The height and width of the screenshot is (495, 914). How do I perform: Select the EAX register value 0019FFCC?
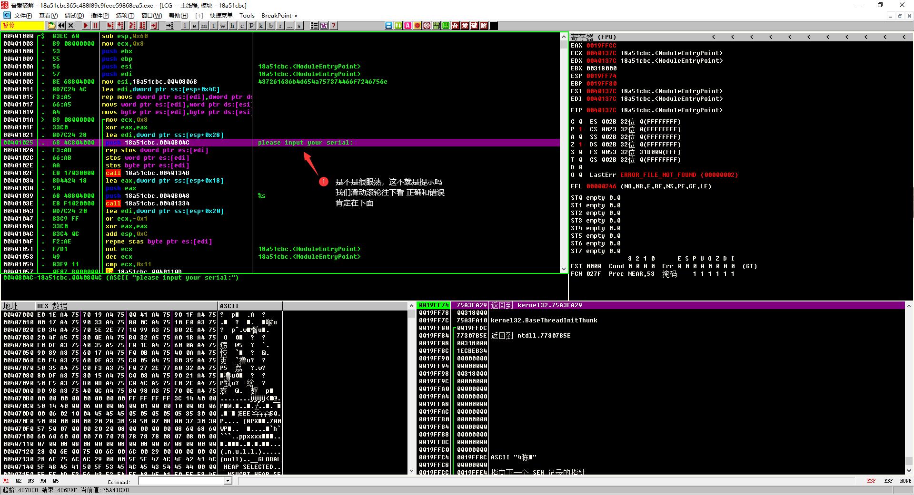tap(601, 46)
